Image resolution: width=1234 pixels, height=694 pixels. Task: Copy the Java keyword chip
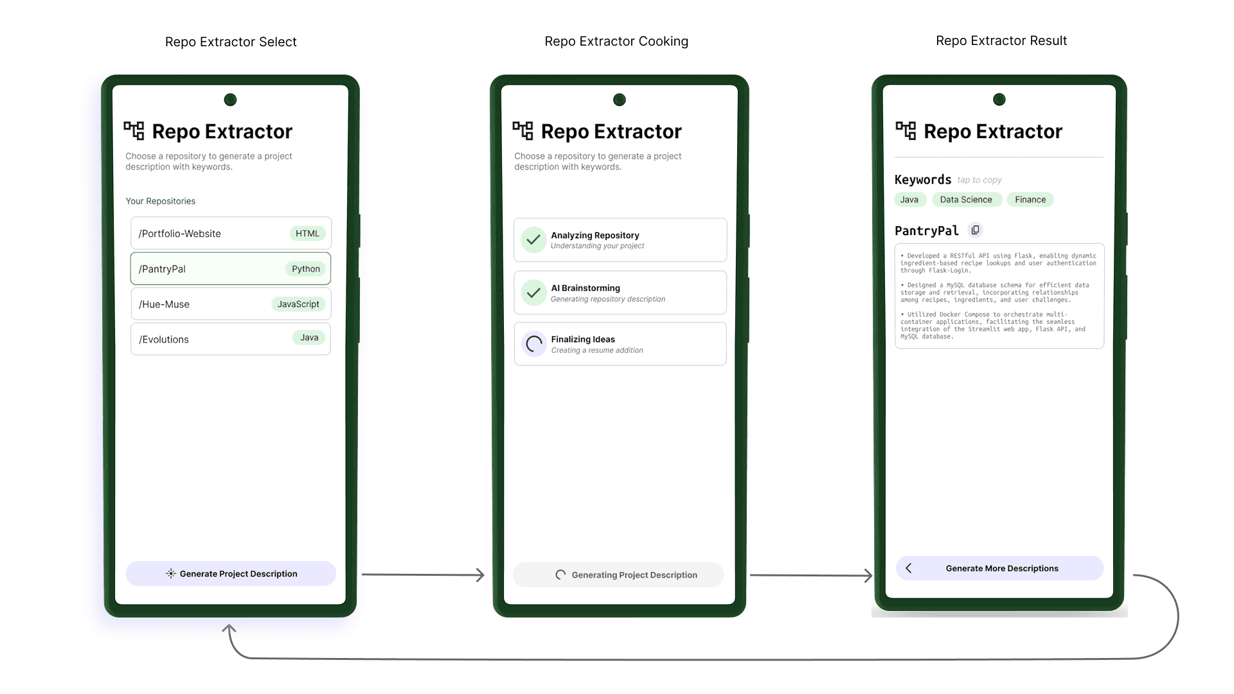(909, 200)
